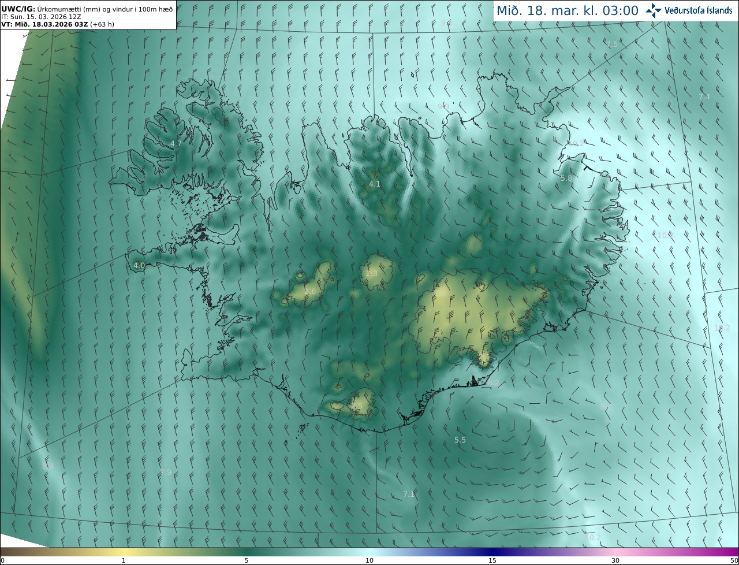Click the 7.9 value in the southwest sea

click(166, 472)
